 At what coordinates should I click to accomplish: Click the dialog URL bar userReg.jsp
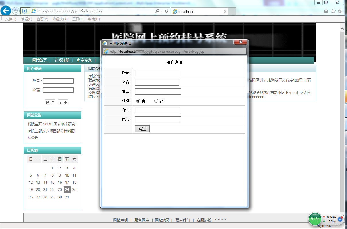pos(175,52)
